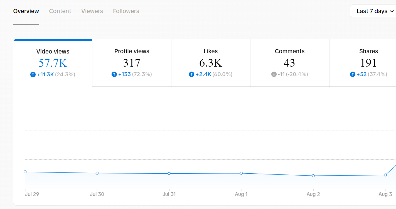Select the Overview tab

(x=26, y=11)
